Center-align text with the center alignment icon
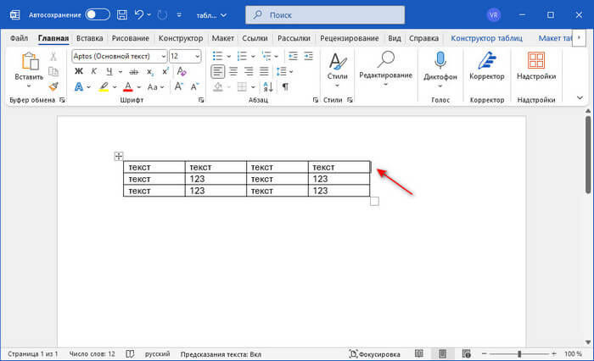This screenshot has height=361, width=594. tap(233, 71)
